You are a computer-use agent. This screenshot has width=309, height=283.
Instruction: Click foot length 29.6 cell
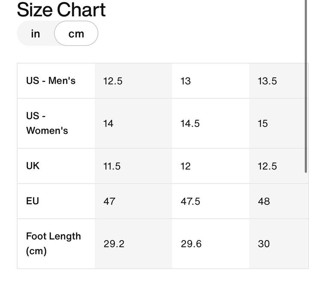coord(191,244)
